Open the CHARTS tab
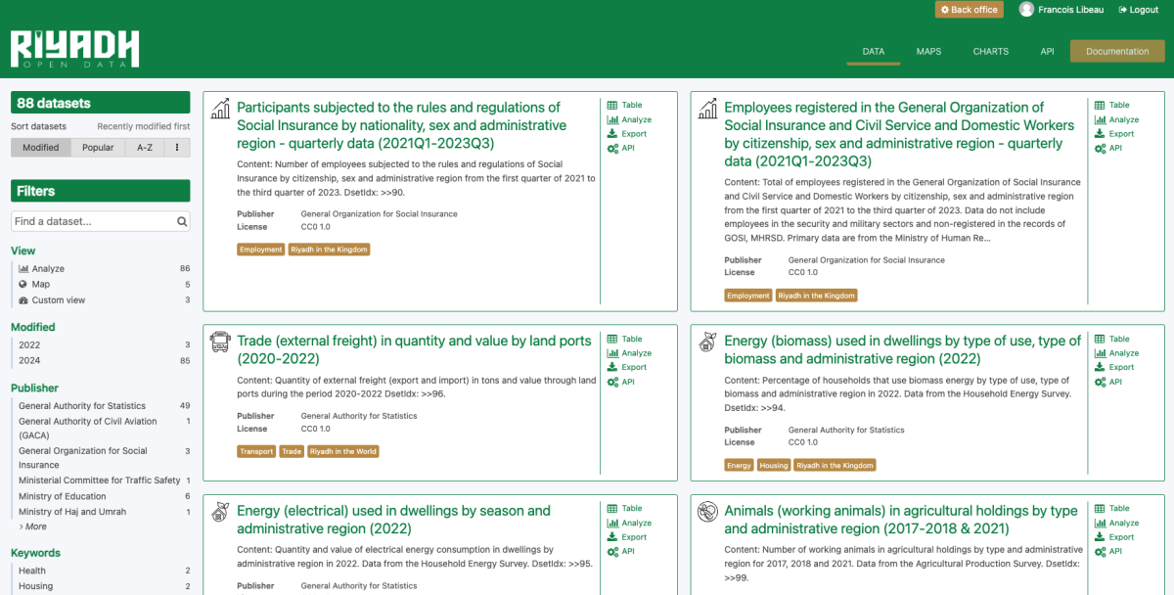The width and height of the screenshot is (1174, 595). (990, 52)
